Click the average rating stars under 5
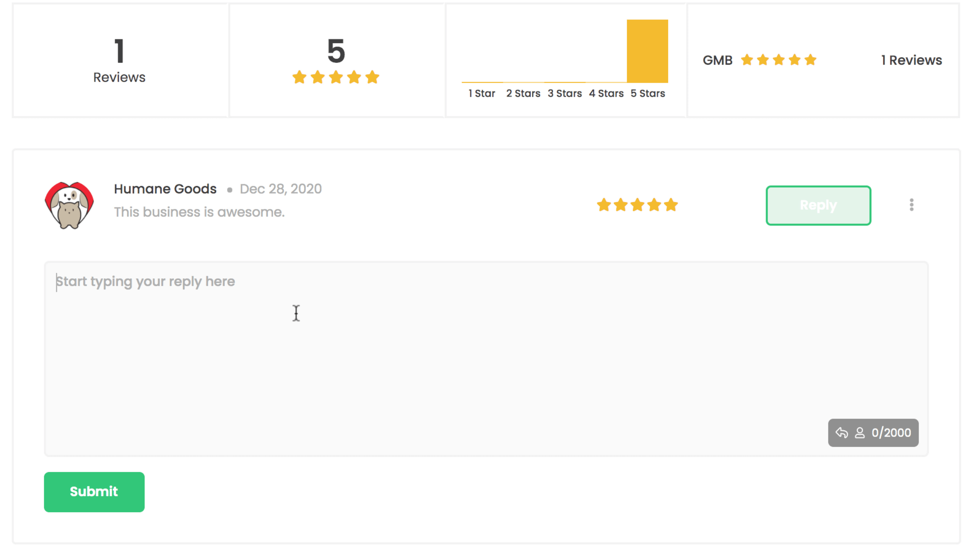The height and width of the screenshot is (550, 979). click(336, 77)
